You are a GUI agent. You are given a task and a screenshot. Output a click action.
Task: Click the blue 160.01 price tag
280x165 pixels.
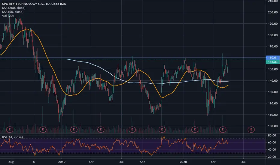273,58
